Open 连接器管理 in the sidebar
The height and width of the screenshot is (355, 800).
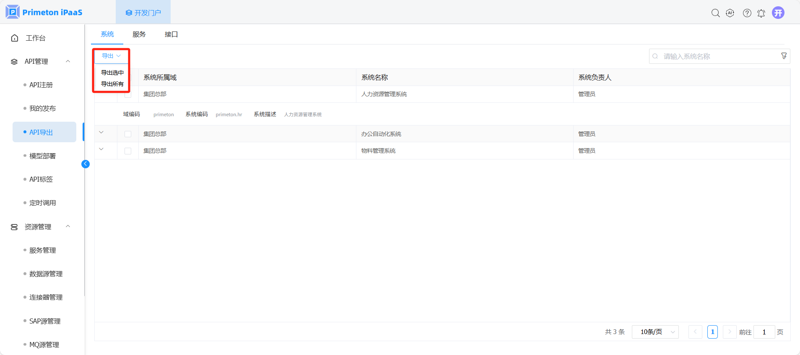click(x=46, y=297)
